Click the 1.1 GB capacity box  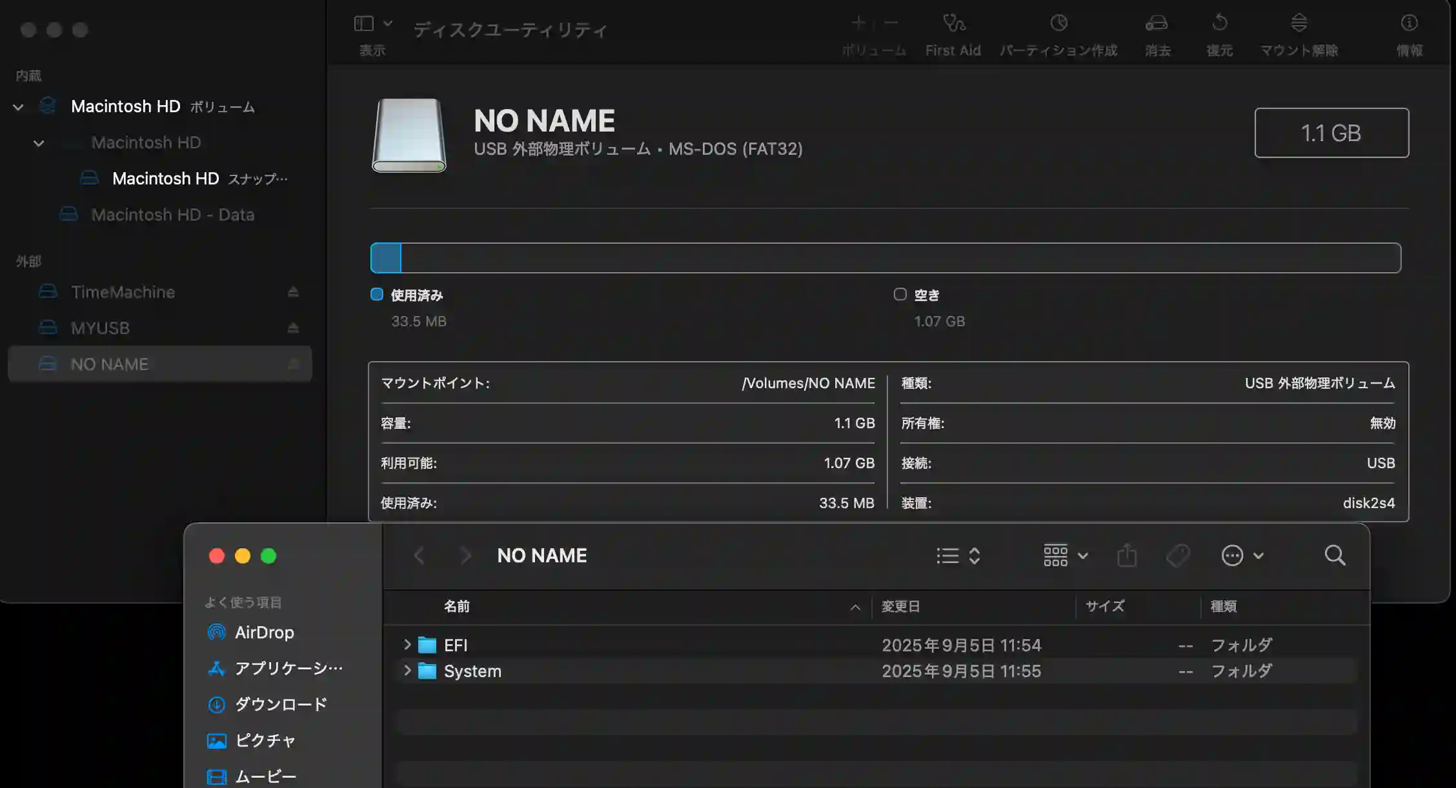(1331, 133)
